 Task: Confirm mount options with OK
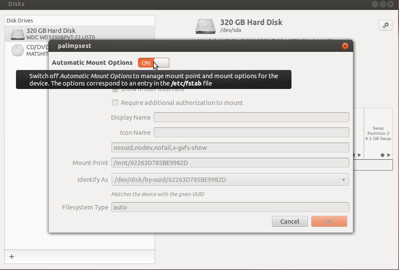pos(329,222)
